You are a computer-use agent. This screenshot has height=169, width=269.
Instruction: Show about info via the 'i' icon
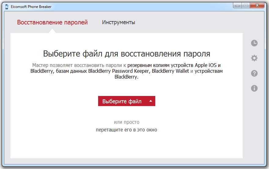click(254, 88)
